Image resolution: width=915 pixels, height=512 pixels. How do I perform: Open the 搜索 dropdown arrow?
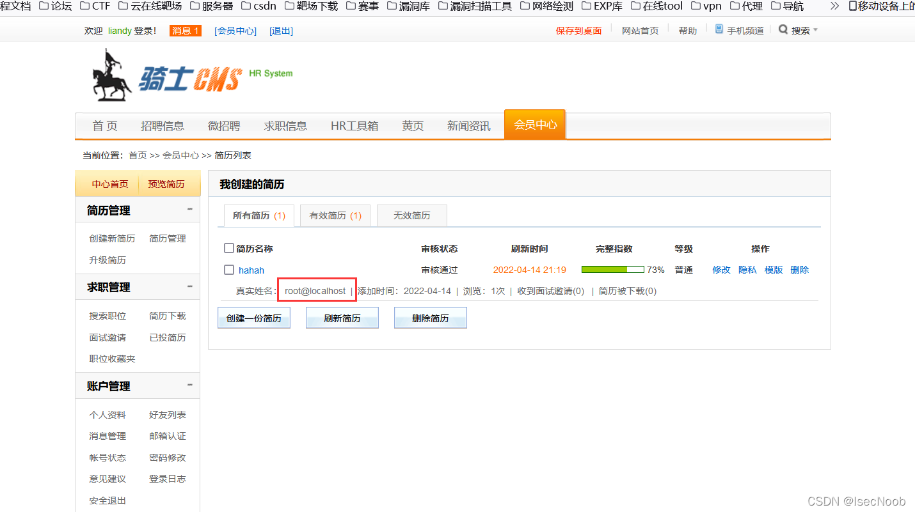(814, 29)
